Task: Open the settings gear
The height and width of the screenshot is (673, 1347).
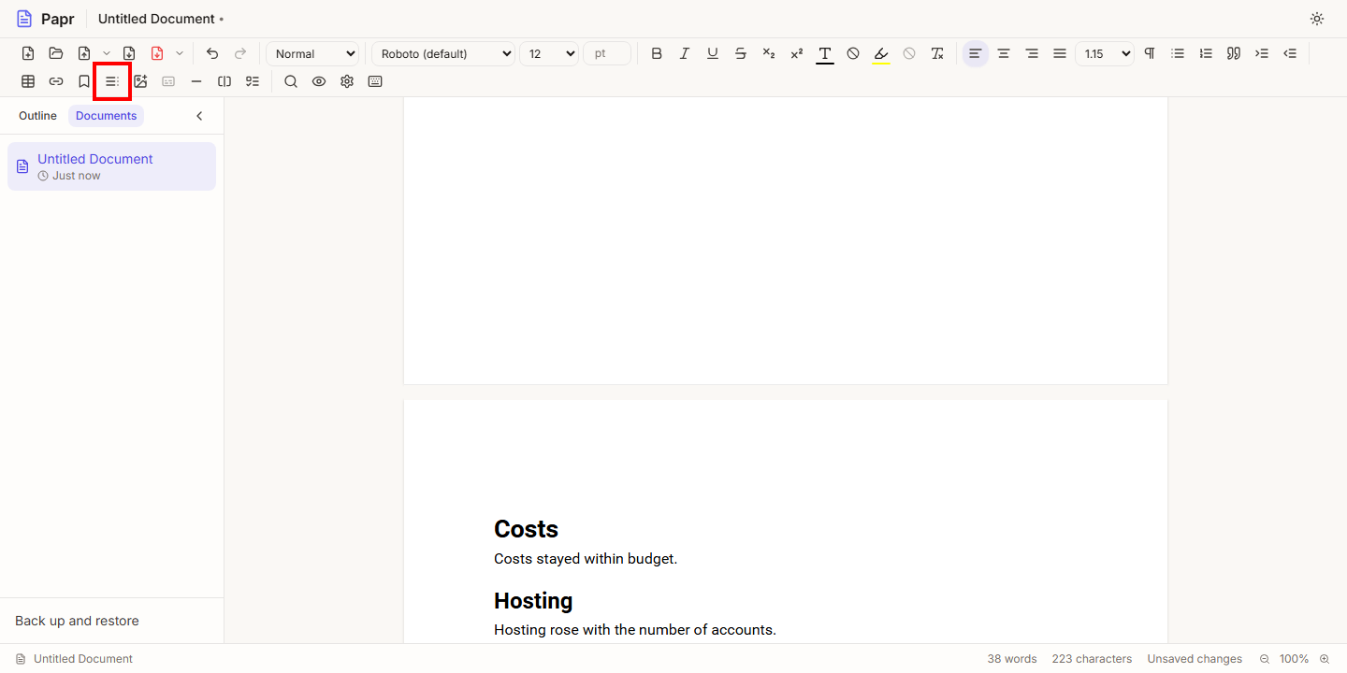Action: [347, 81]
